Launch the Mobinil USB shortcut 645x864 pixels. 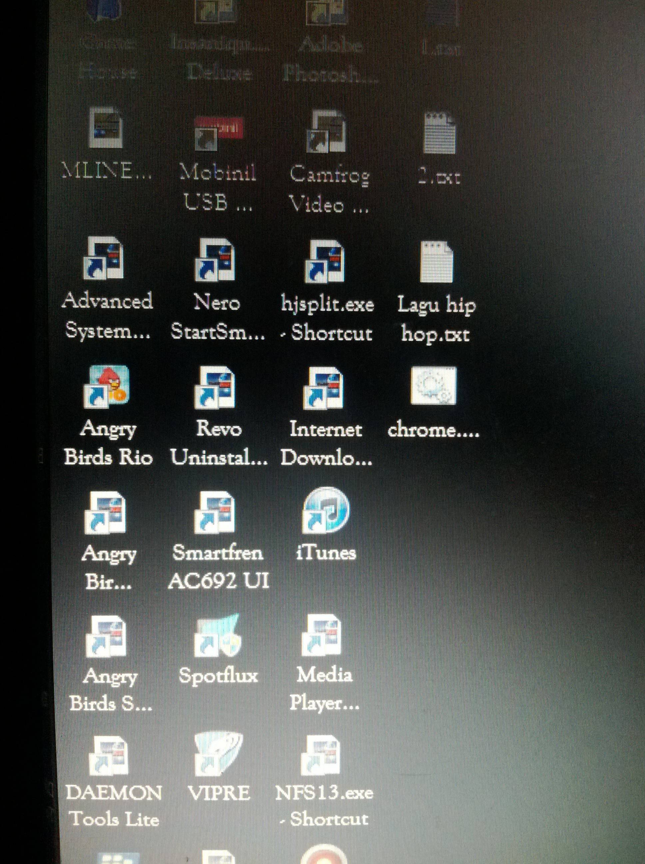[x=219, y=134]
